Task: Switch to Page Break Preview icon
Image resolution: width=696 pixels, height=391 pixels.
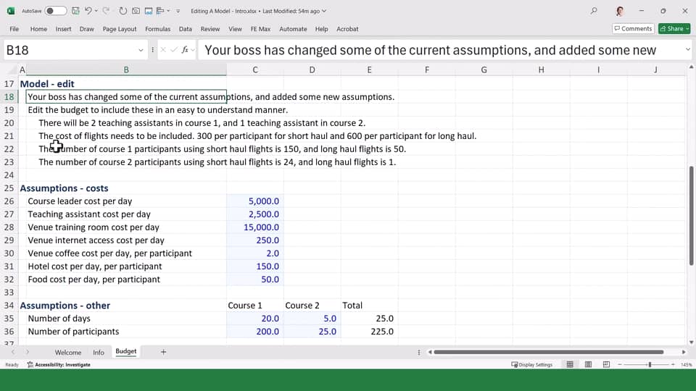Action: [606, 364]
